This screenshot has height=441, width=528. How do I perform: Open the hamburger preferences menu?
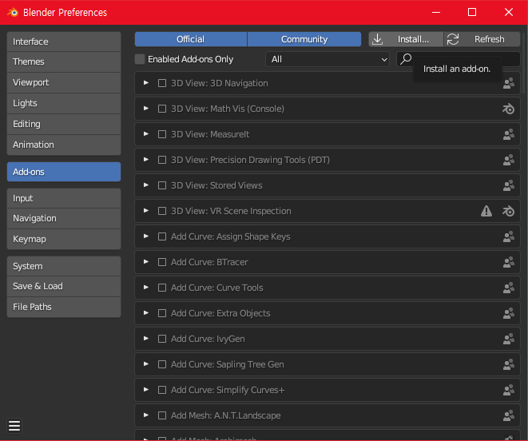click(14, 426)
